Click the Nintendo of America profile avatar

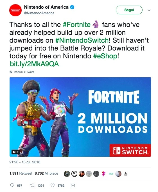click(15, 10)
